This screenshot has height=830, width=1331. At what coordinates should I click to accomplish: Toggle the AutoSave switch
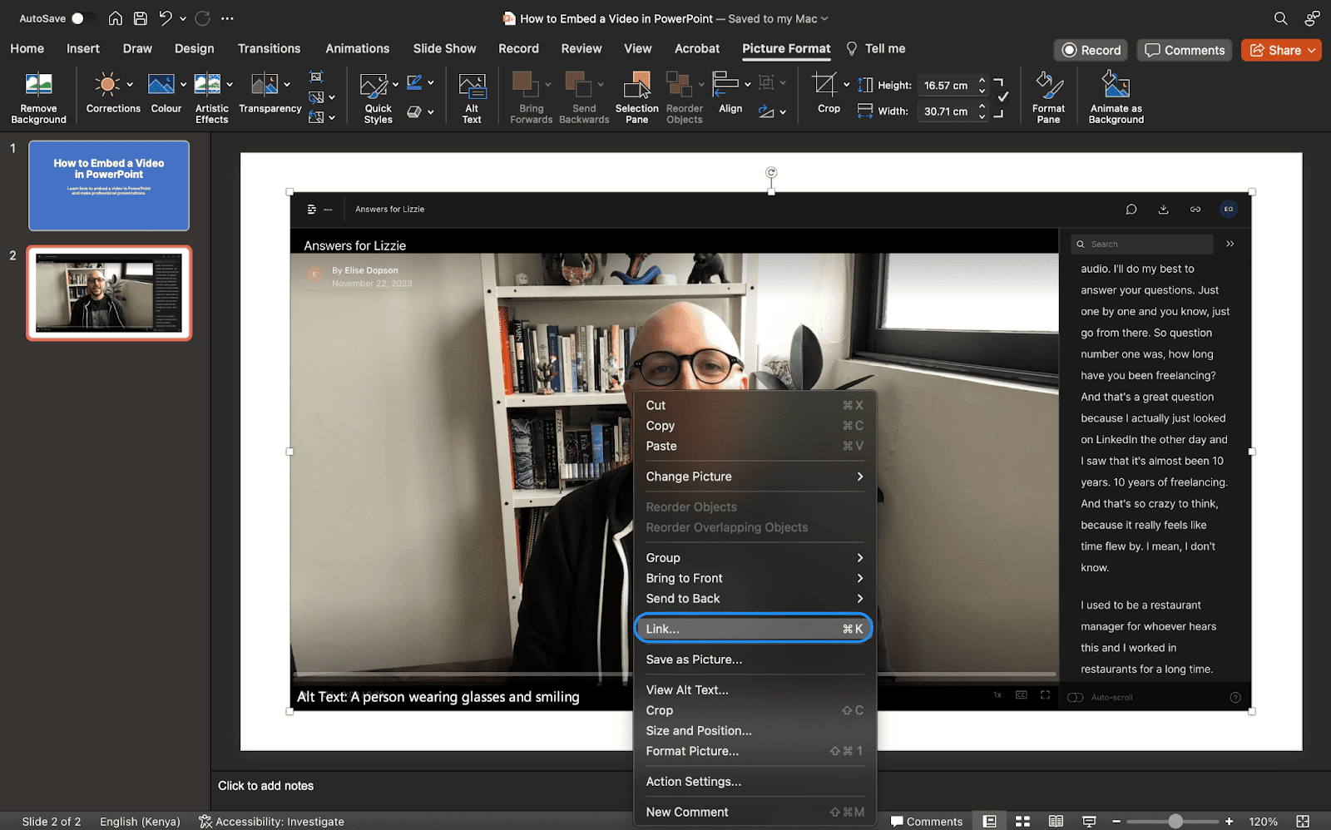click(x=81, y=18)
